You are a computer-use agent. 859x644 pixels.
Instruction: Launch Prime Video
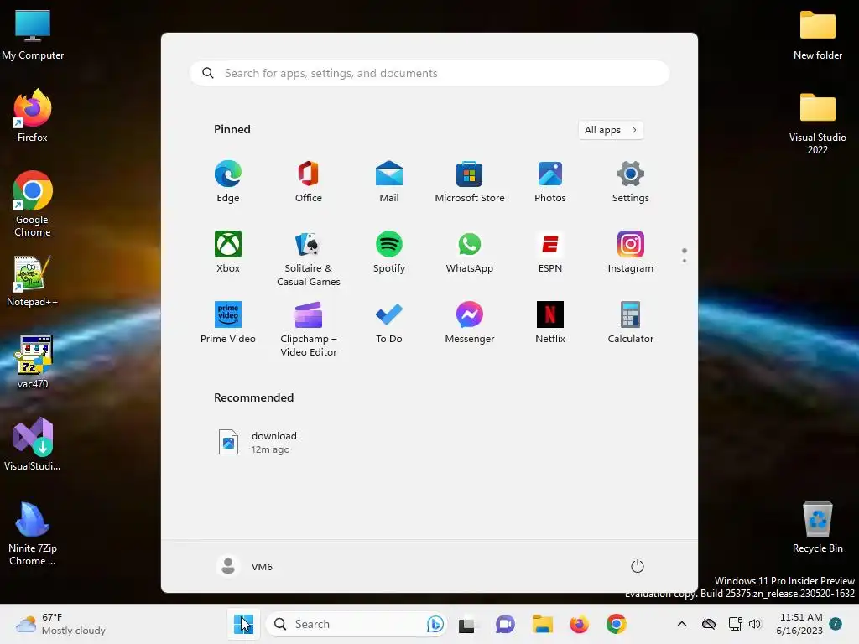228,323
